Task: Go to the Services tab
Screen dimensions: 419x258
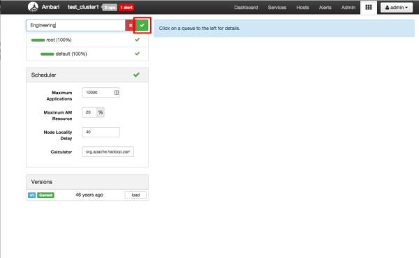Action: point(277,8)
